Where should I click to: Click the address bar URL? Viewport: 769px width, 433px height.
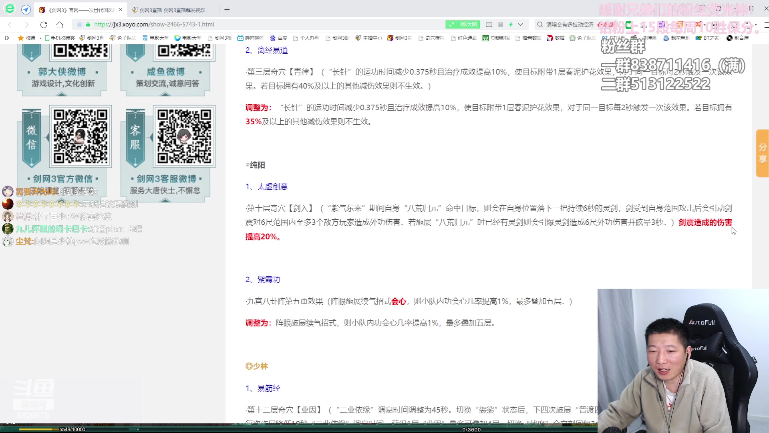click(154, 24)
